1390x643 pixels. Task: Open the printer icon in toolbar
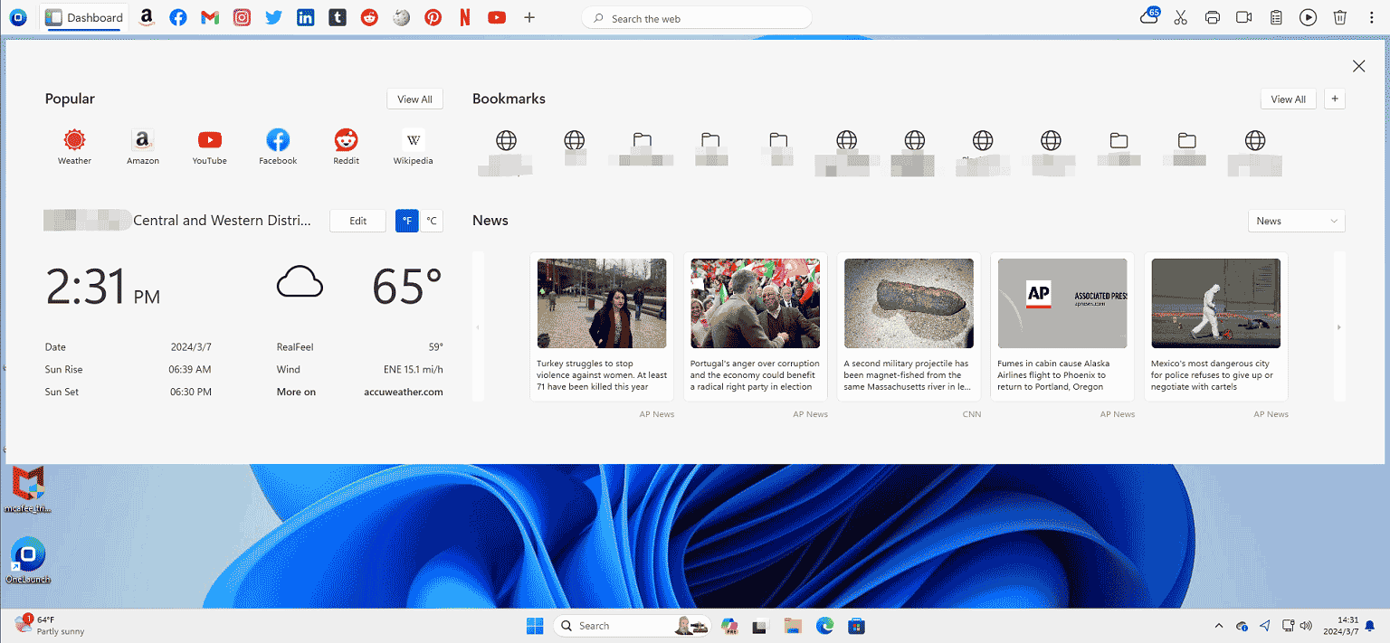[1214, 17]
